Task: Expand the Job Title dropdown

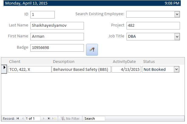Action: [177, 36]
